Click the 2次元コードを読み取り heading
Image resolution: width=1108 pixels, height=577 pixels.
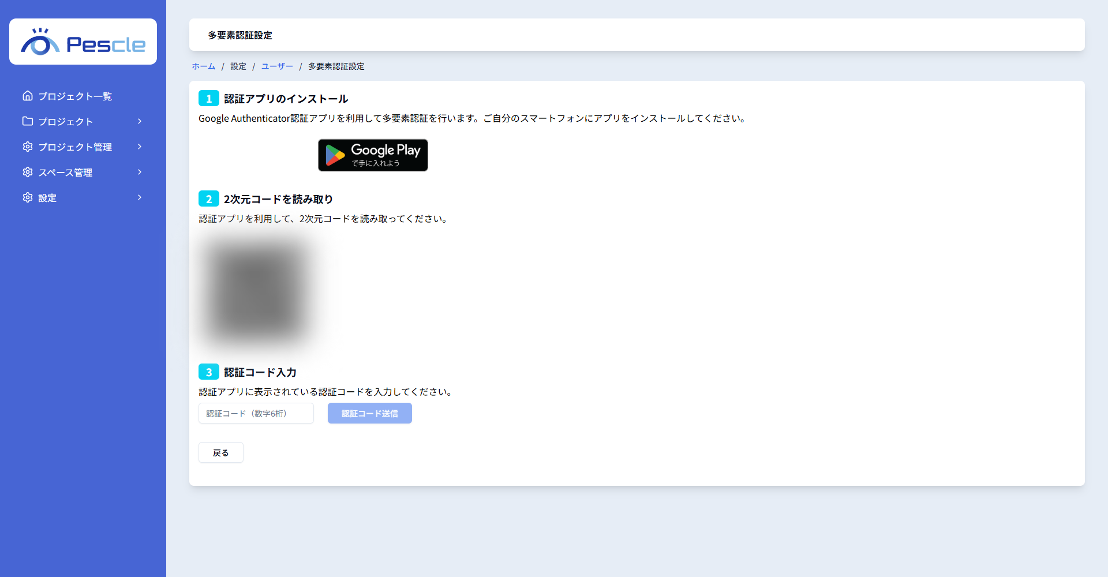(x=278, y=199)
